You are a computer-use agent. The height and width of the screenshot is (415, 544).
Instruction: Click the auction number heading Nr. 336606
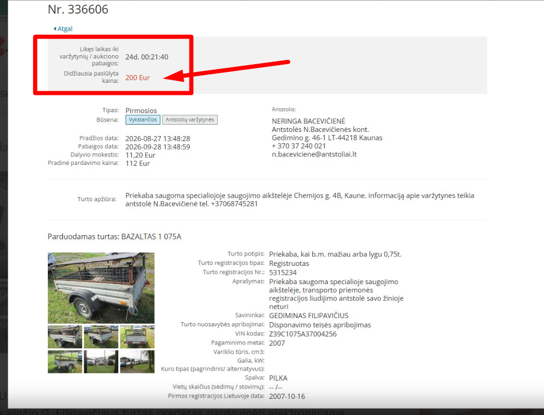pos(78,9)
